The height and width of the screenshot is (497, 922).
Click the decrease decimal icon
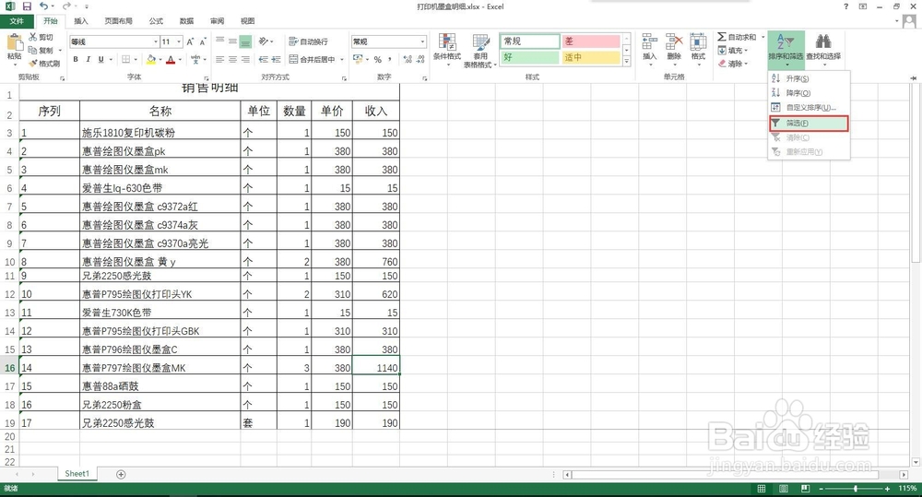pyautogui.click(x=420, y=59)
